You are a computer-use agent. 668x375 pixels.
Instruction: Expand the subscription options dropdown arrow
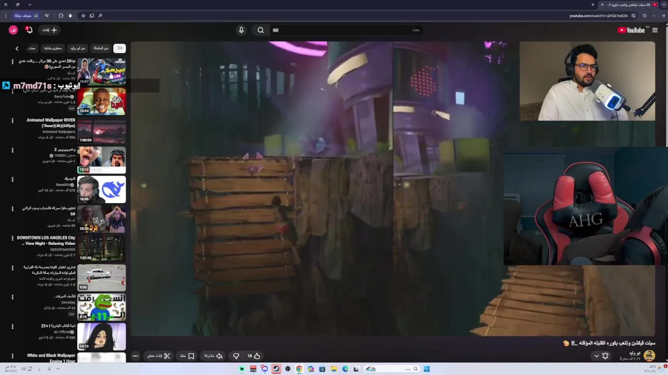[597, 356]
